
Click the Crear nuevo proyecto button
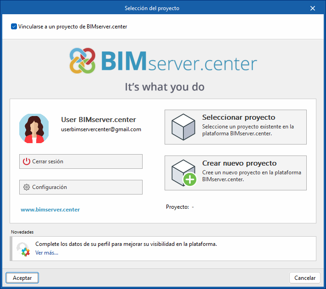tap(236, 173)
